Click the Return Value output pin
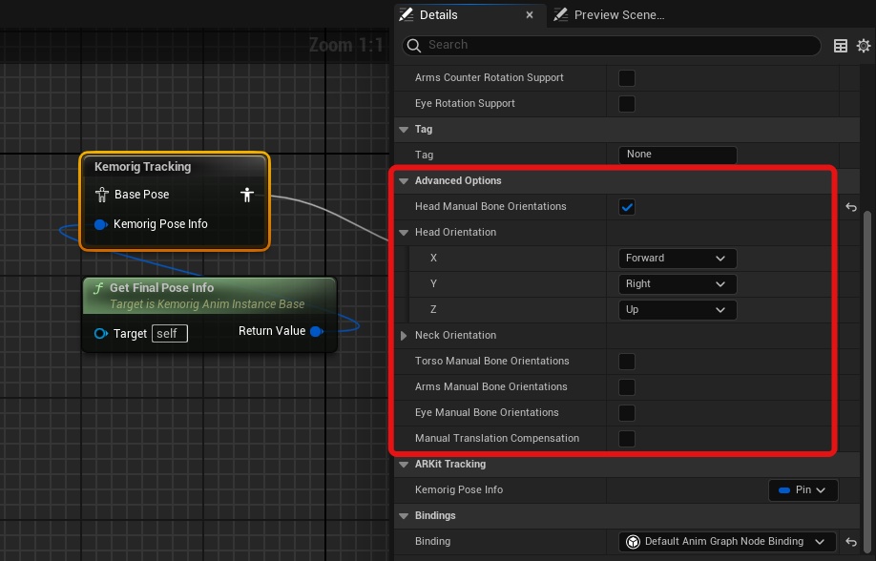This screenshot has height=561, width=876. tap(317, 331)
